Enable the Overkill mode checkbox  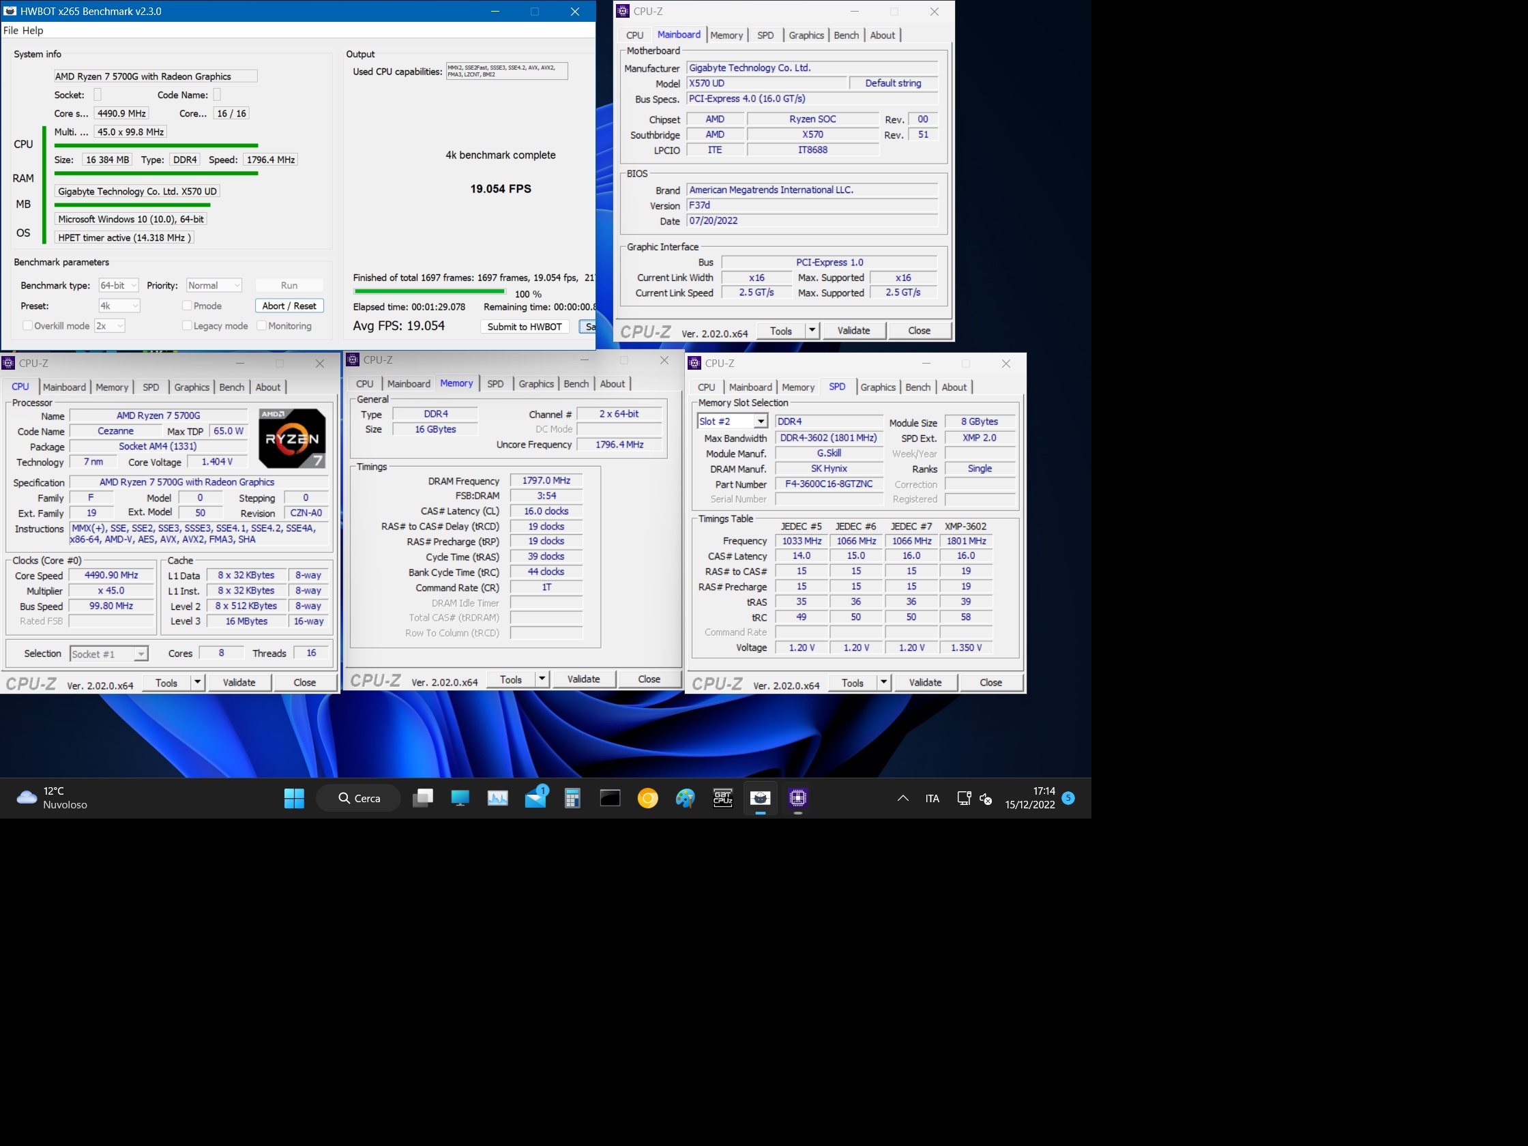pos(28,325)
